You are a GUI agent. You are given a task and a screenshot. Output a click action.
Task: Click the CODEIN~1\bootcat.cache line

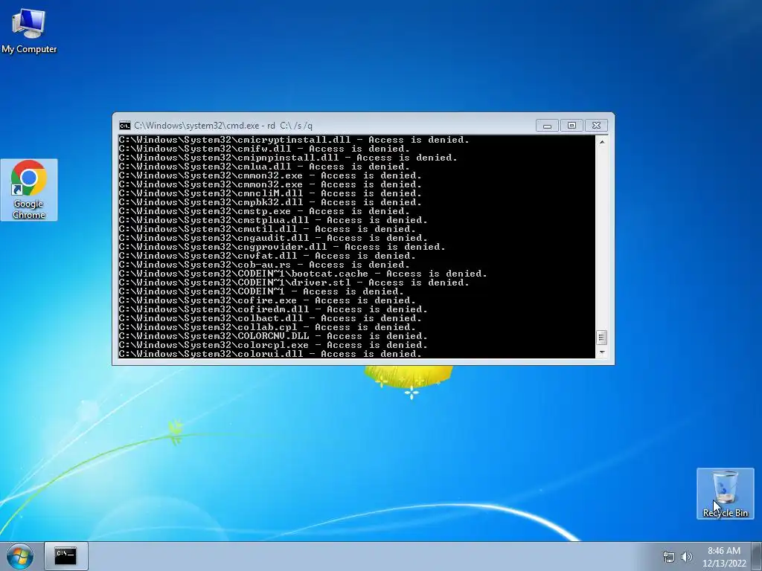tap(304, 274)
